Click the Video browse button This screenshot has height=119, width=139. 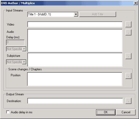128,24
